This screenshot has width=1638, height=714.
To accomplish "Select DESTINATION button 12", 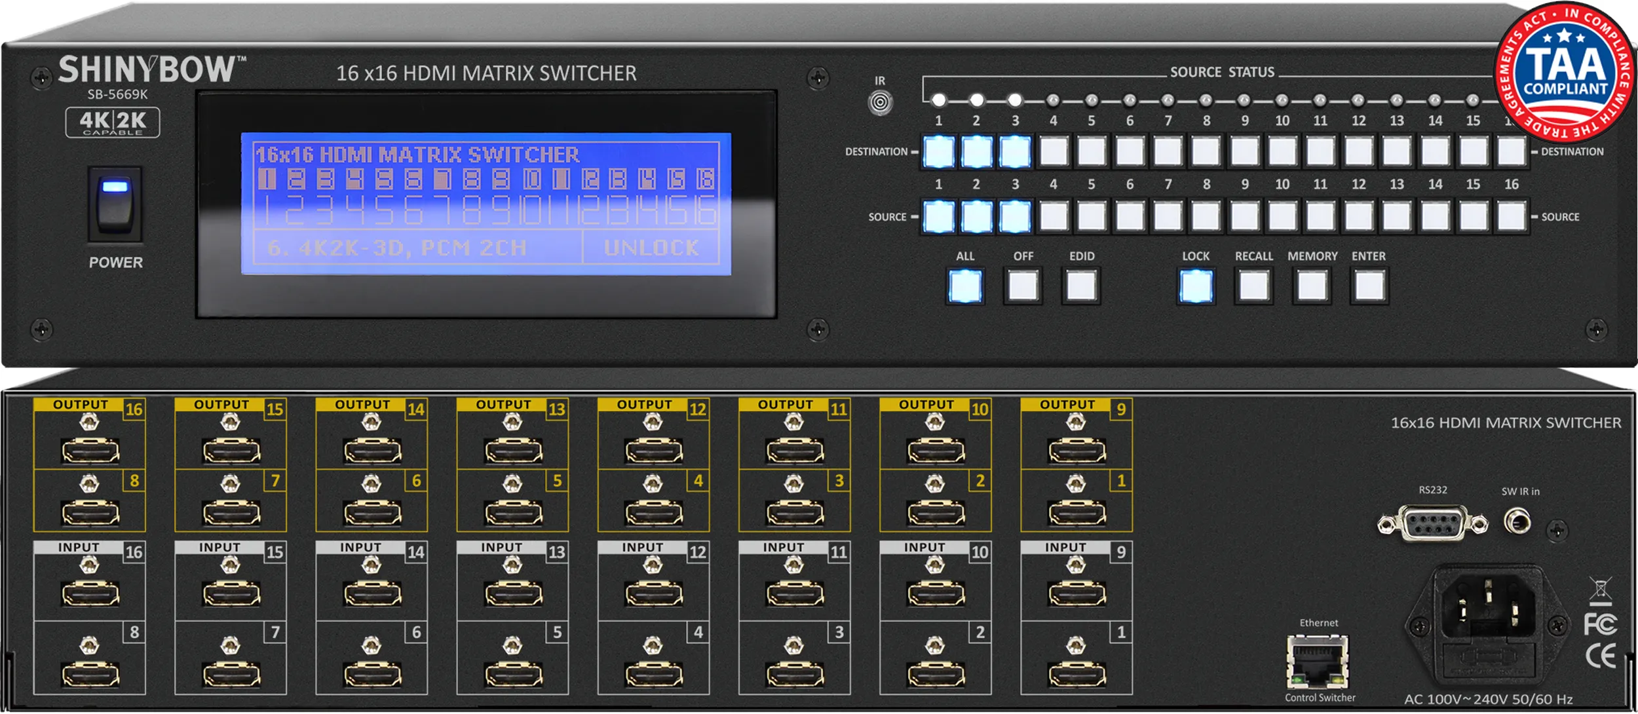I will [1359, 152].
